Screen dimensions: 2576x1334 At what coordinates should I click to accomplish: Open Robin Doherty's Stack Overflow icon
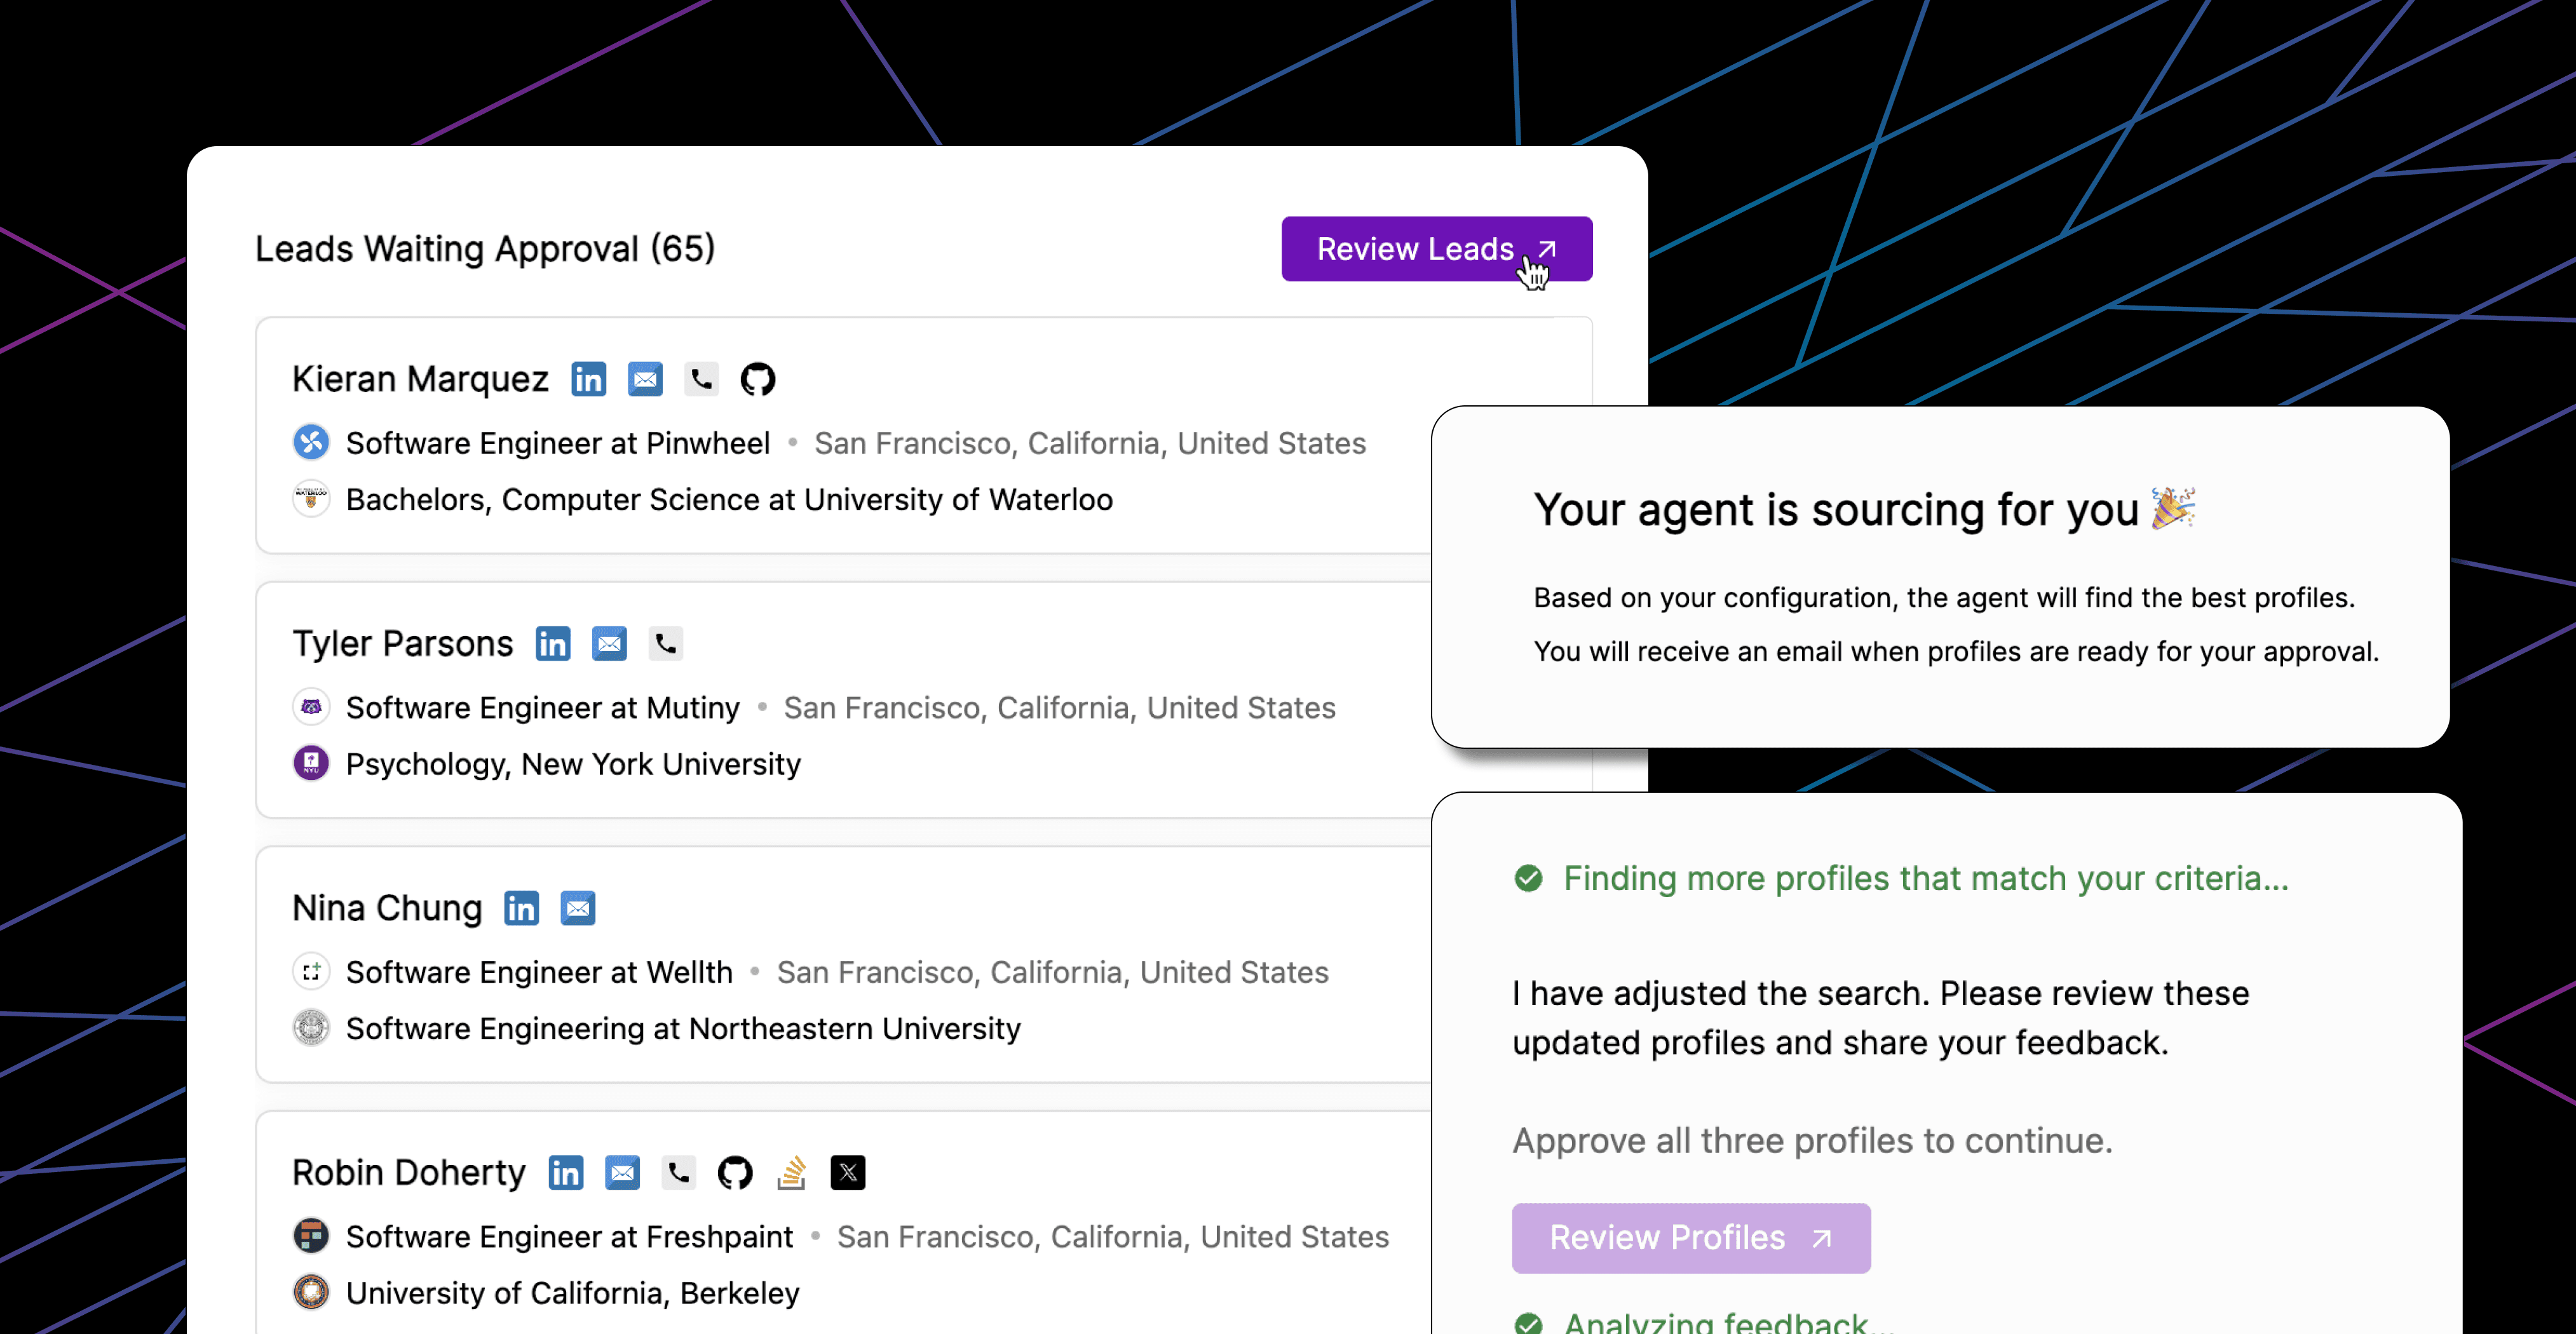click(791, 1173)
